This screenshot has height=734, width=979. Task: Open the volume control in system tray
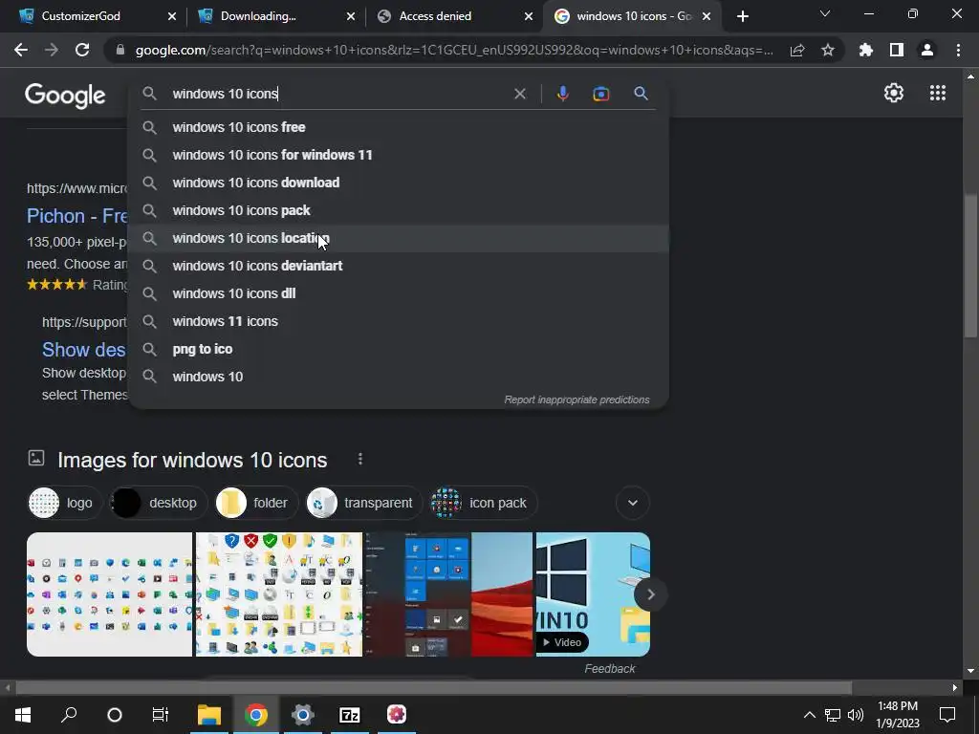click(x=856, y=715)
